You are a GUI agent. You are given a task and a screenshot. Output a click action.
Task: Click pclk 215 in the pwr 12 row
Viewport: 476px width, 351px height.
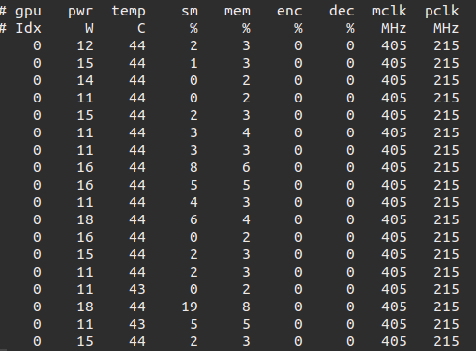tap(446, 45)
